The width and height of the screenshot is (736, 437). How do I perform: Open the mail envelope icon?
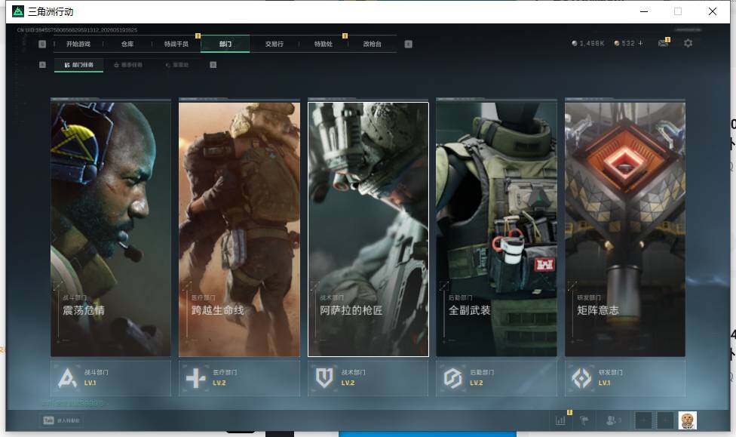point(663,43)
